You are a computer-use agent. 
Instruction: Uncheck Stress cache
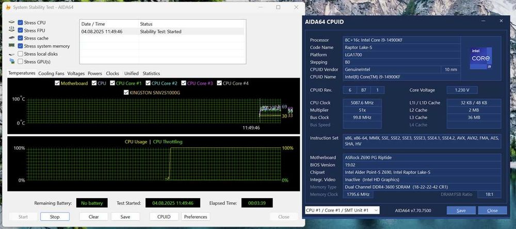pyautogui.click(x=21, y=38)
